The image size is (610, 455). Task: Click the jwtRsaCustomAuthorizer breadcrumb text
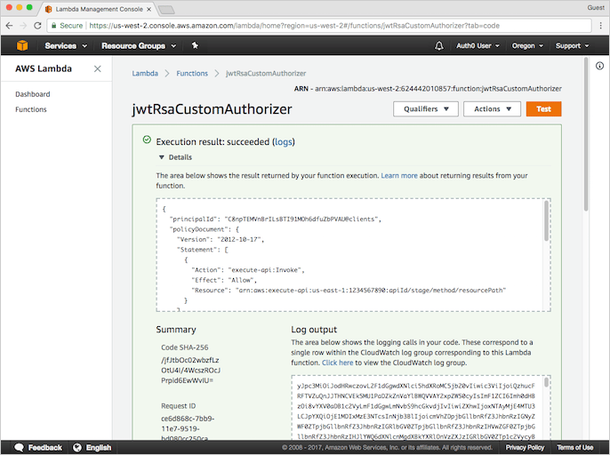pos(266,74)
